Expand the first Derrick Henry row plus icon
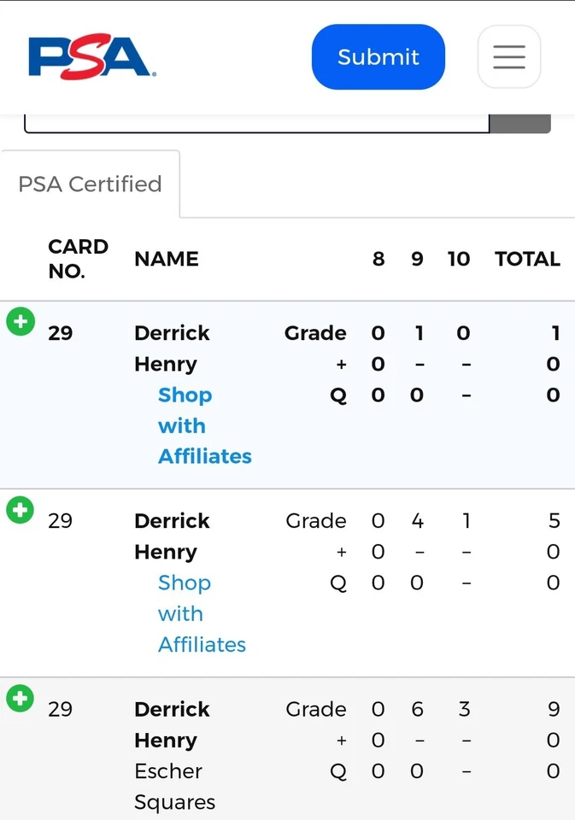The width and height of the screenshot is (575, 820). (20, 322)
